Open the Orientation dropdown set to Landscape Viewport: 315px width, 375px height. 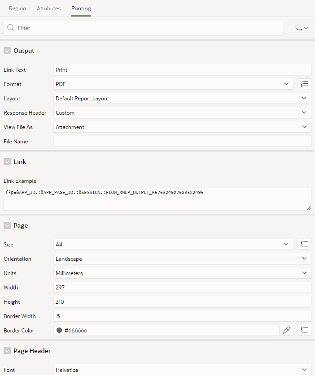182,259
